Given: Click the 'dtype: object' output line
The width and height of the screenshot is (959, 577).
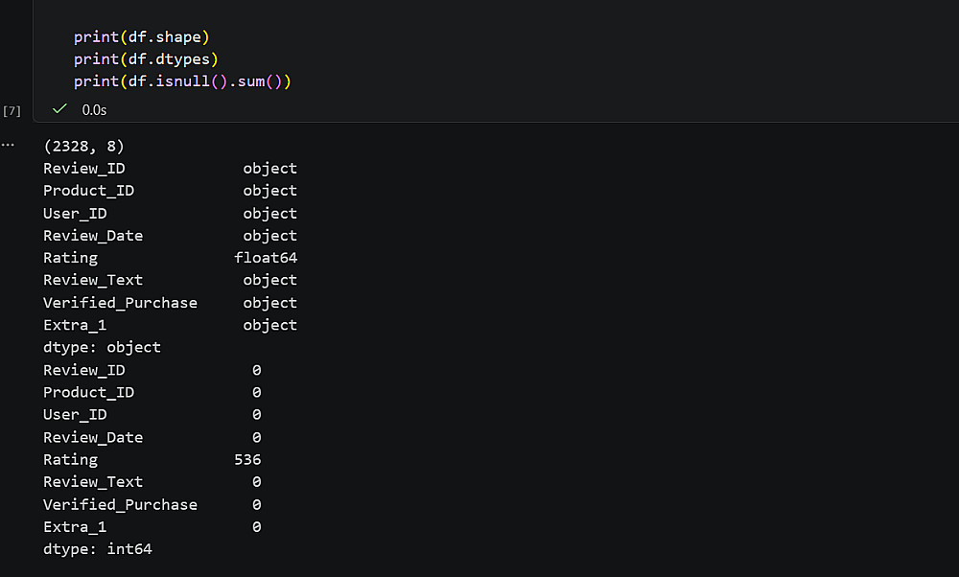Looking at the screenshot, I should pos(102,347).
